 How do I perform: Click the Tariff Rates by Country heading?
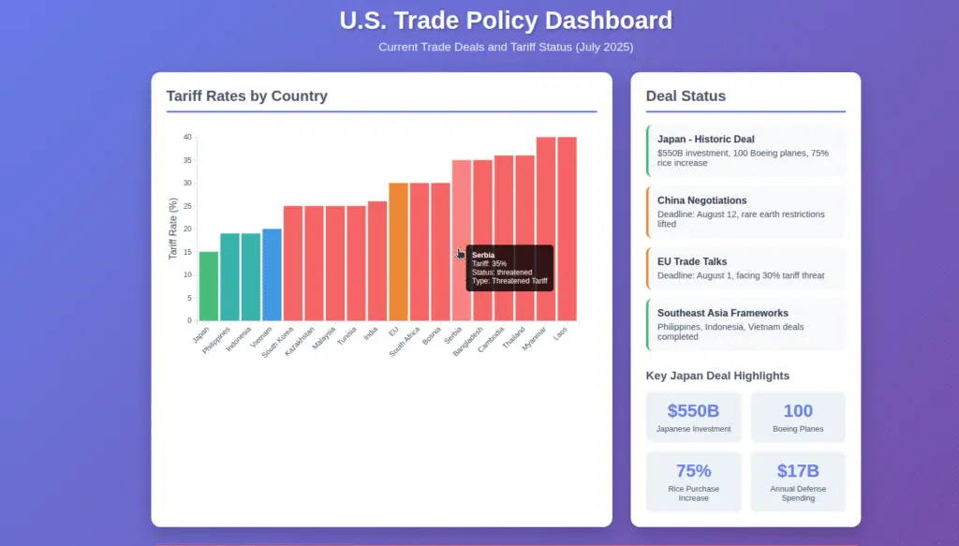(x=246, y=96)
